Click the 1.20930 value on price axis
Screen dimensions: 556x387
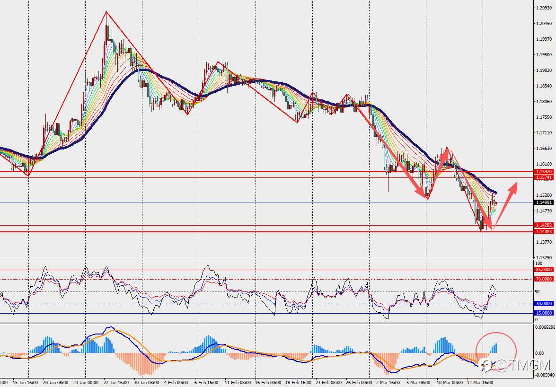544,8
